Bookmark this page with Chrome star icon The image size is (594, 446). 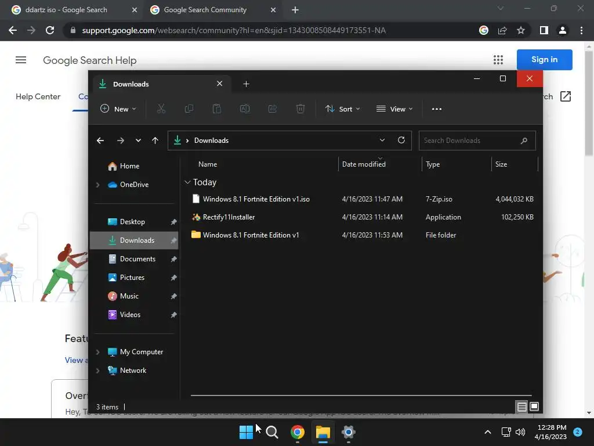coord(521,30)
